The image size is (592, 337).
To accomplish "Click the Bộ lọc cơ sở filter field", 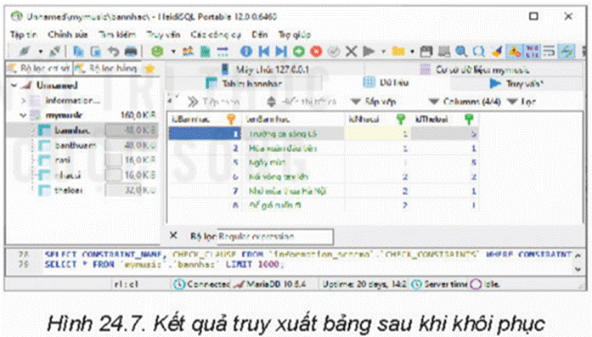I will 39,68.
